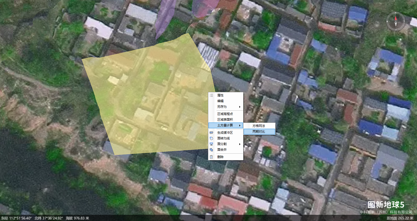Click the 属性 list icon in context menu
417x221 pixels.
pyautogui.click(x=211, y=95)
